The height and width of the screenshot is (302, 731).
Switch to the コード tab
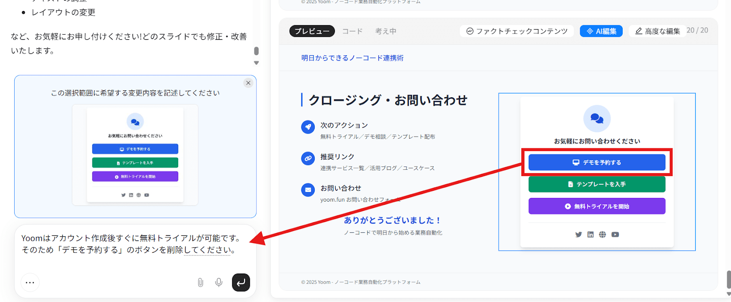(x=352, y=31)
